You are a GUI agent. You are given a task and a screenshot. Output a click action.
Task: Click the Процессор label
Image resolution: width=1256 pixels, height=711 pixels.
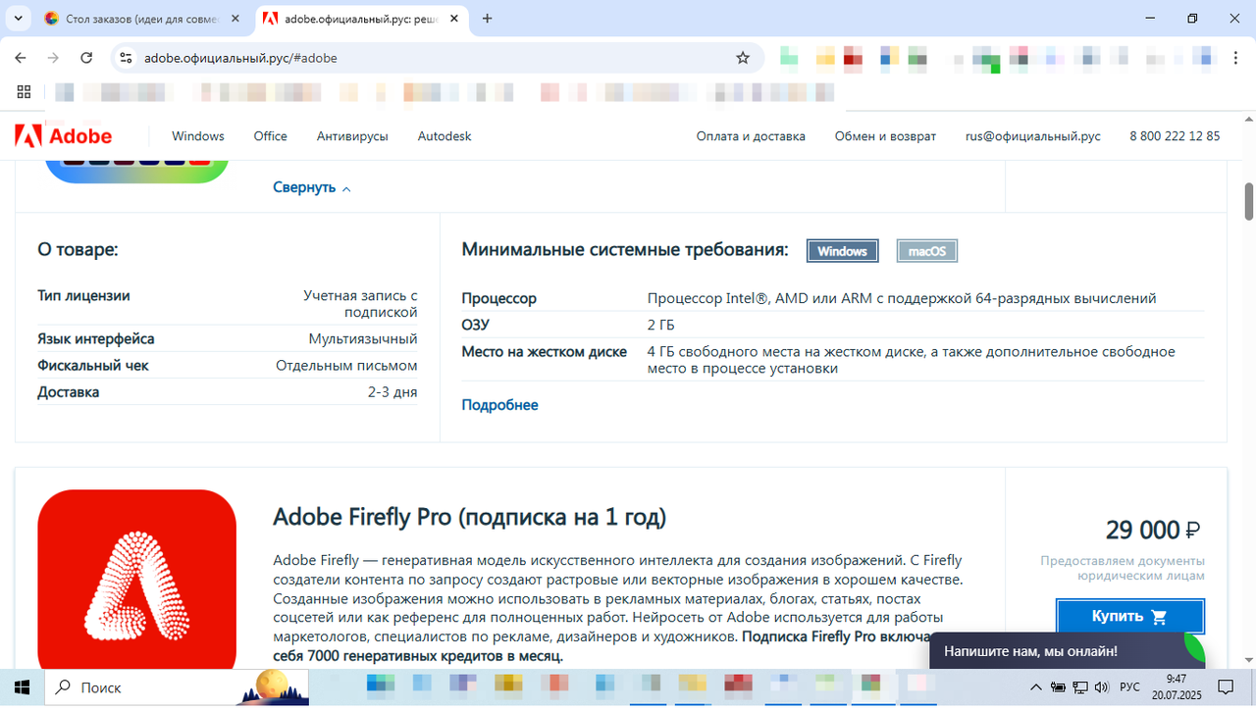point(499,298)
